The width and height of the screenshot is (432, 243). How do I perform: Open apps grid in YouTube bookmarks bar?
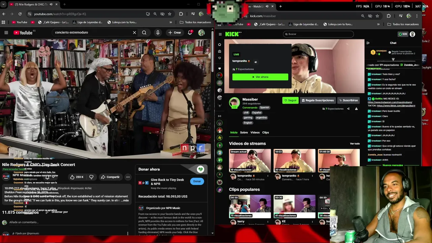(x=3, y=22)
